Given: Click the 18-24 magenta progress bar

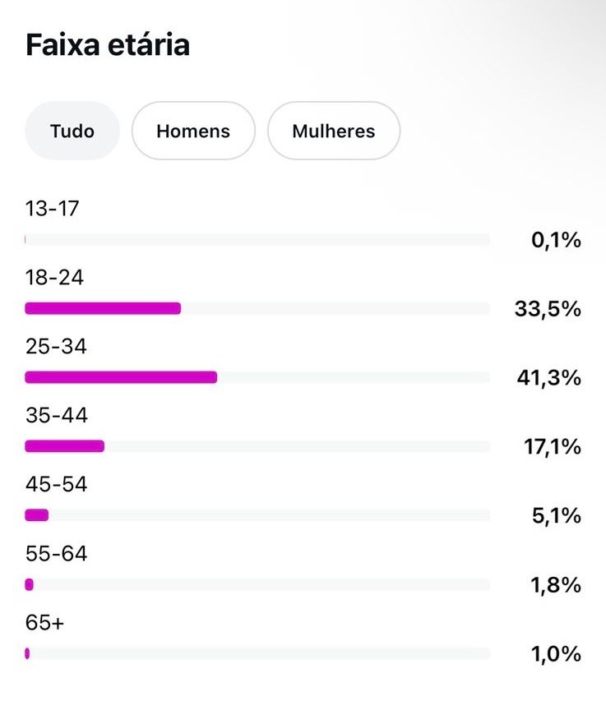Looking at the screenshot, I should [103, 308].
